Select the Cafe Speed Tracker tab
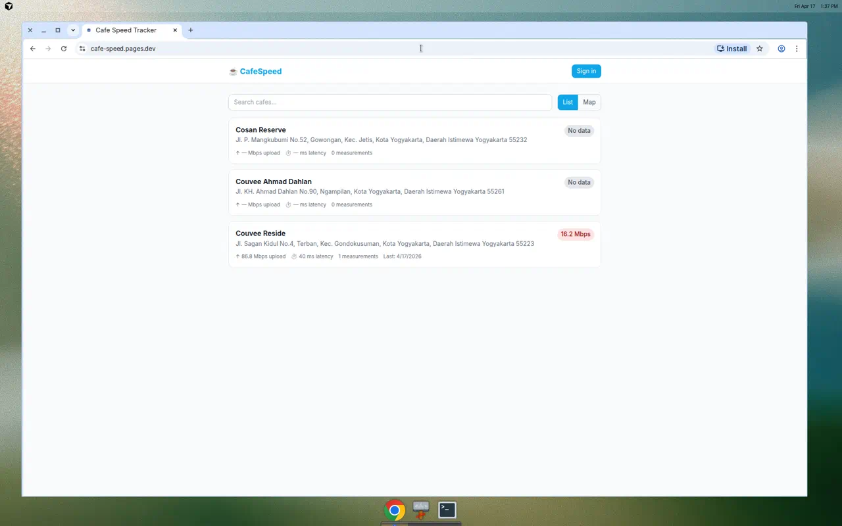The width and height of the screenshot is (842, 526). coord(126,30)
